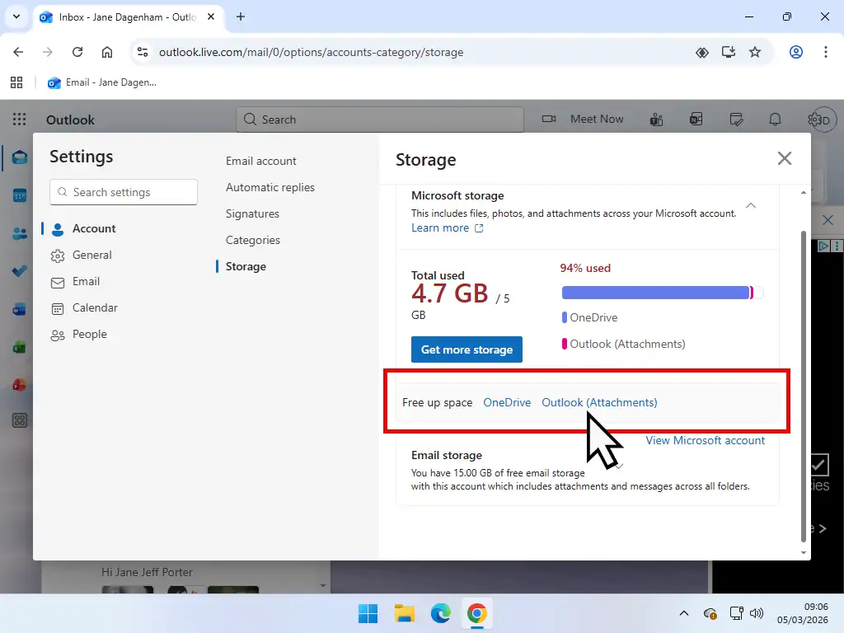Click the Search settings input field
This screenshot has width=844, height=633.
[123, 192]
